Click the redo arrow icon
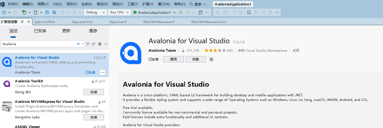This screenshot has width=383, height=128. click(x=74, y=12)
